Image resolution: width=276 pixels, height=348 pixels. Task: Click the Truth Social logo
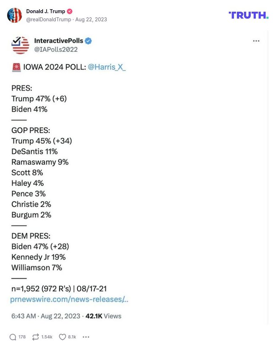248,15
